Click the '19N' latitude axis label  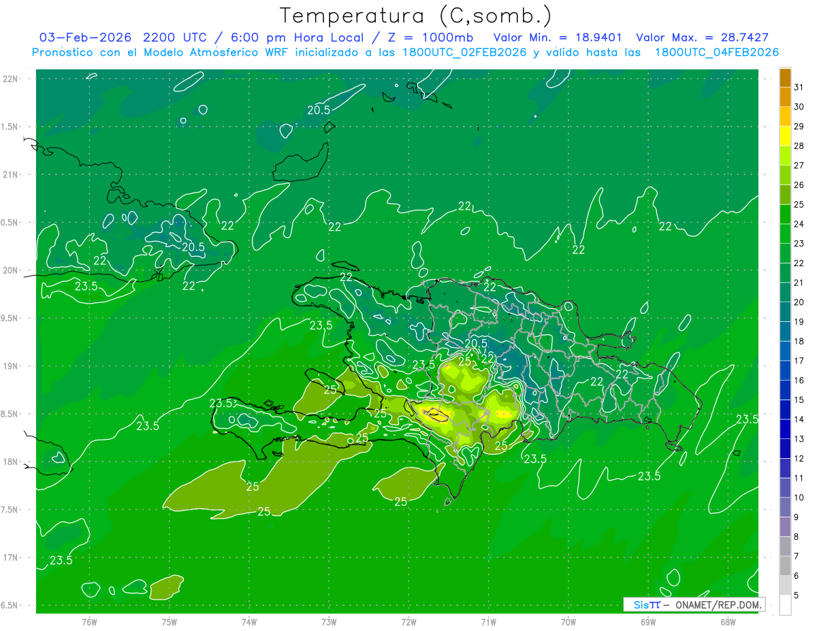point(10,366)
